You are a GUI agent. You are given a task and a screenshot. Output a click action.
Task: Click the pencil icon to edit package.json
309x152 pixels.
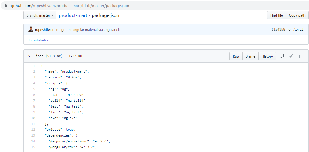coord(291,56)
